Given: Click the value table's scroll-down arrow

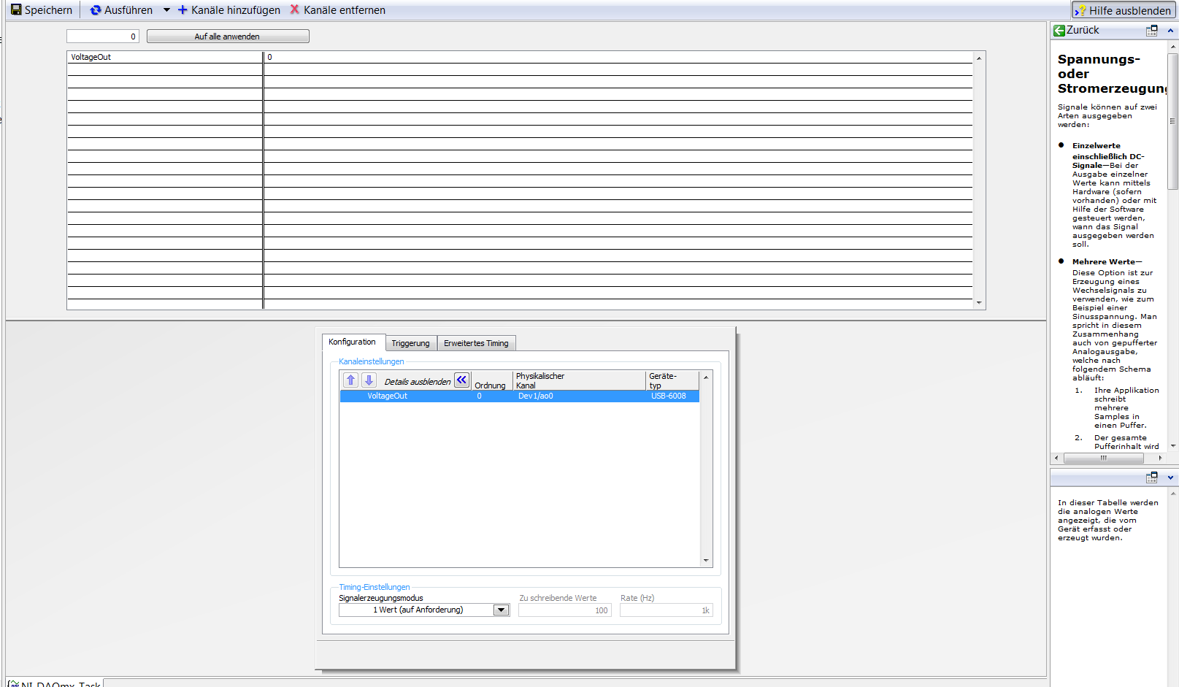Looking at the screenshot, I should point(979,303).
